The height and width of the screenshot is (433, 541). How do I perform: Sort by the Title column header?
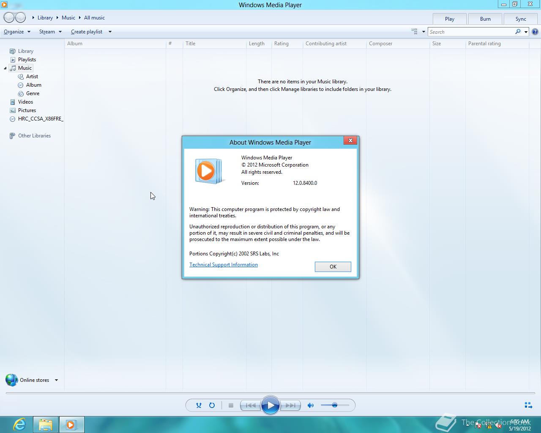pyautogui.click(x=214, y=44)
